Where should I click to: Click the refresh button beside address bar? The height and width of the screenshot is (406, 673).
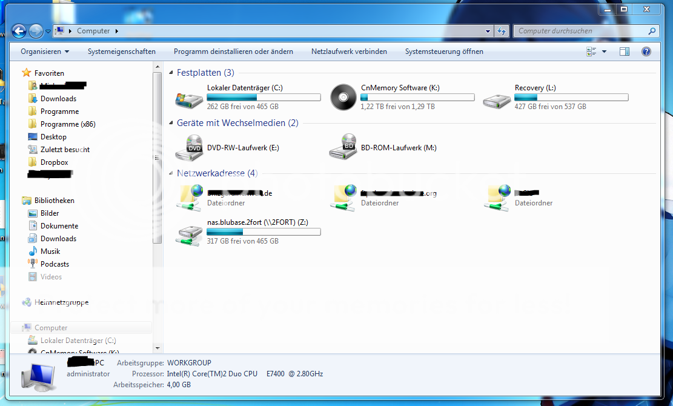(x=501, y=31)
